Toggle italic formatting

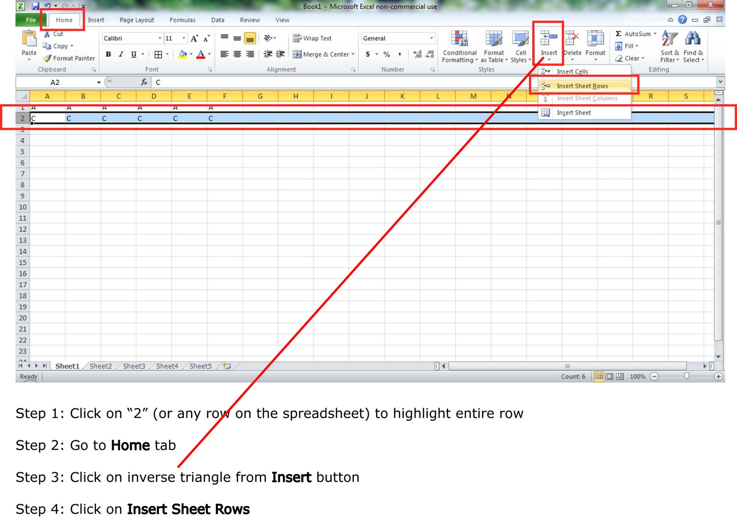pos(120,54)
